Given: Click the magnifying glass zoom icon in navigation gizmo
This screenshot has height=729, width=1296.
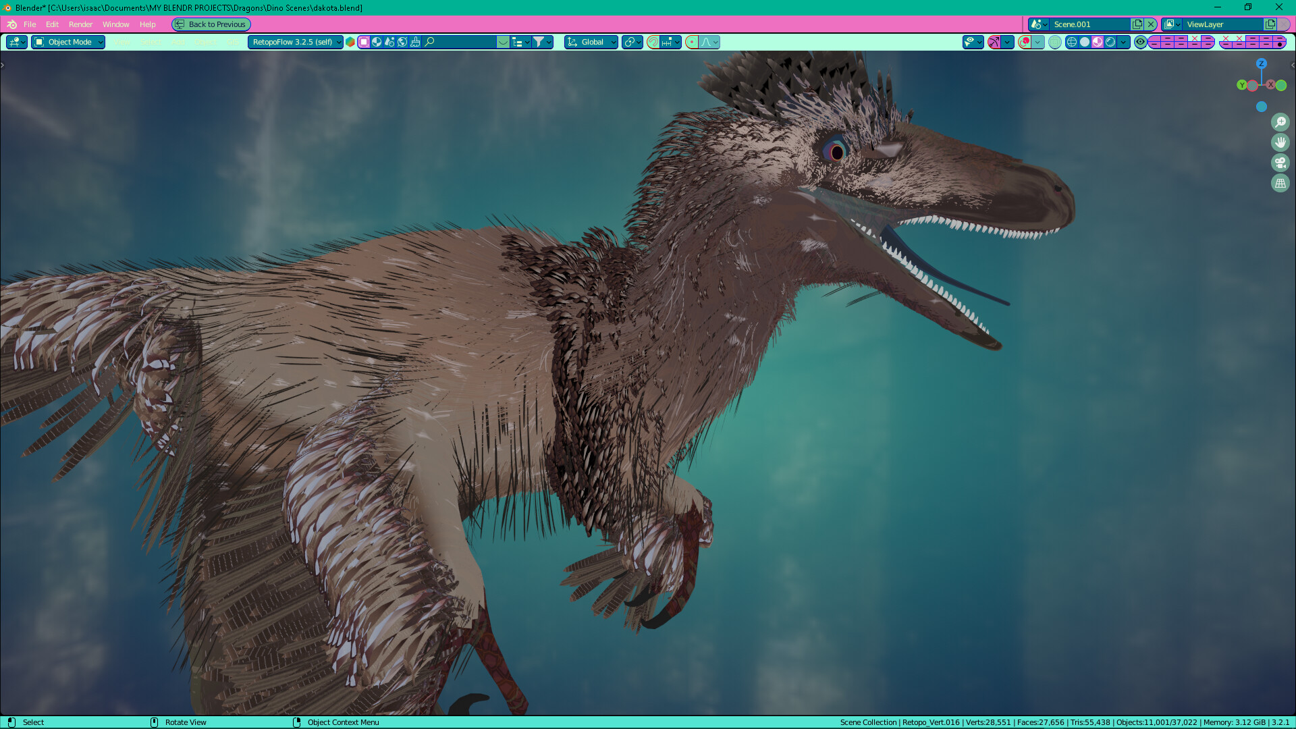Looking at the screenshot, I should 1280,122.
